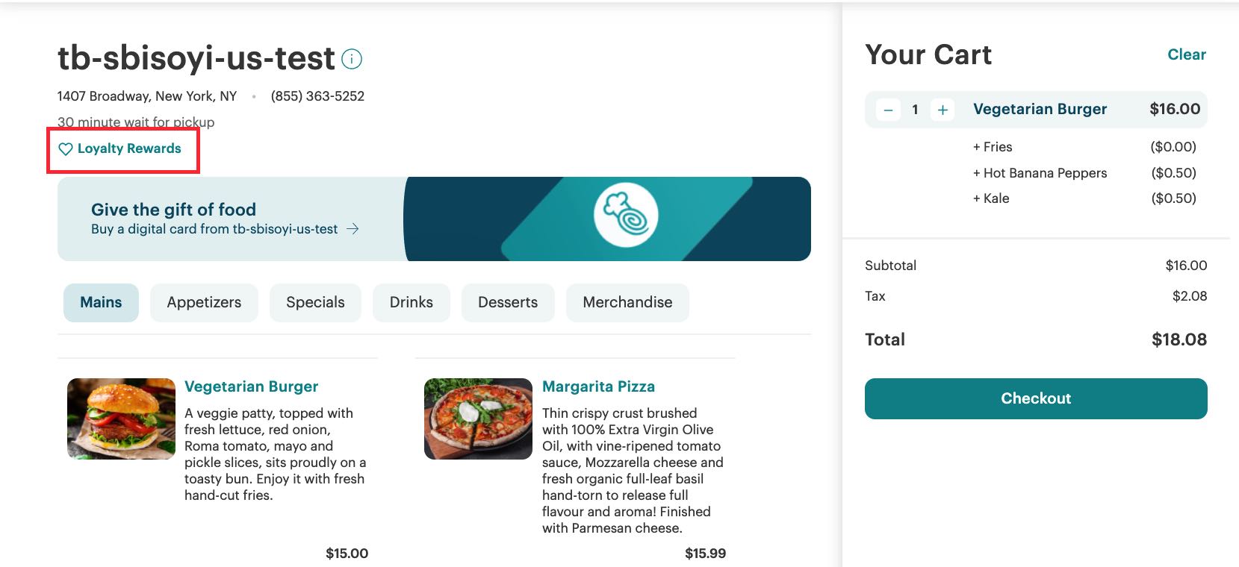This screenshot has height=567, width=1239.
Task: Remove the Hot Banana Peppers add-on
Action: (x=1040, y=172)
